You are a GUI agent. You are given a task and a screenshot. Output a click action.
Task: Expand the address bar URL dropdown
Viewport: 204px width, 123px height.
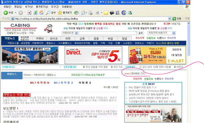170,19
